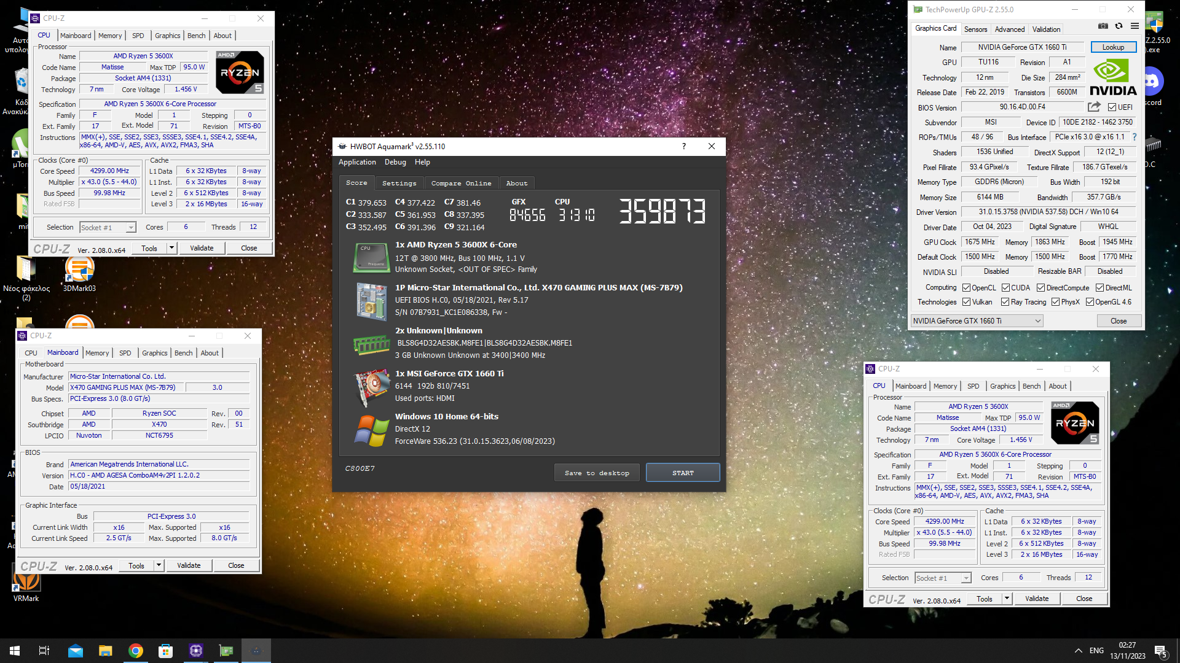Toggle the CUDA checkbox

[x=1005, y=288]
